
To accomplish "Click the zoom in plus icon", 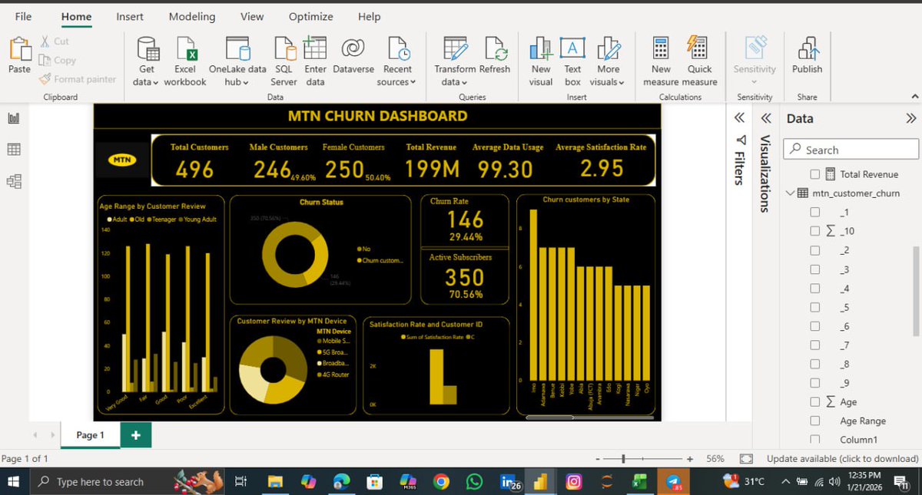I will pyautogui.click(x=690, y=458).
